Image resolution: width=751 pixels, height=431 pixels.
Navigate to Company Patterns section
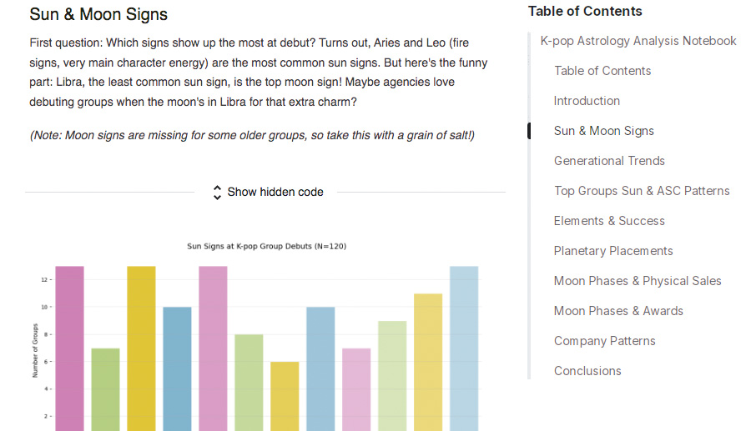point(604,341)
